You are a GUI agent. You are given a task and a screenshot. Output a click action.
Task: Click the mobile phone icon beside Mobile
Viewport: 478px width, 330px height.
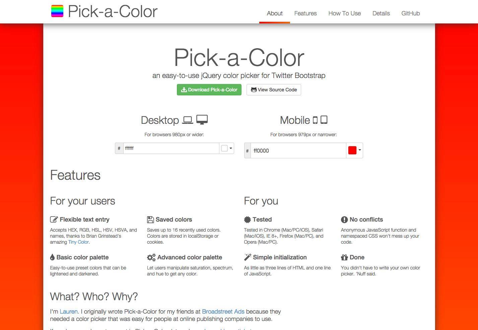coord(315,120)
